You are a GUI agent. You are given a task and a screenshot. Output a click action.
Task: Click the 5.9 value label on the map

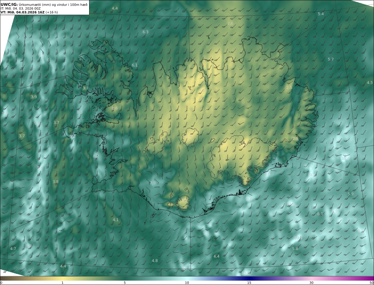click(x=351, y=194)
